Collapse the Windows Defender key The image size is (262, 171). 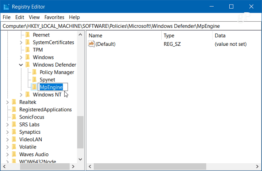(21, 65)
